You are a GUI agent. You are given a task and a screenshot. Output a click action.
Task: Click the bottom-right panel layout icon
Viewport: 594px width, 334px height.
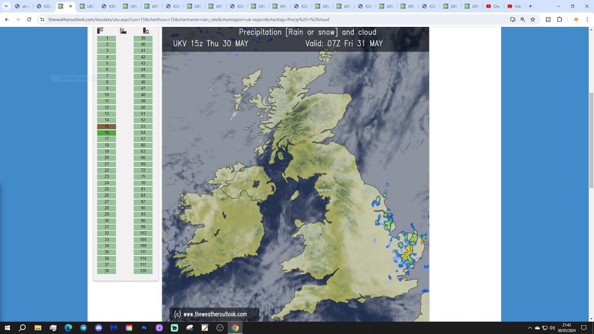pyautogui.click(x=146, y=31)
